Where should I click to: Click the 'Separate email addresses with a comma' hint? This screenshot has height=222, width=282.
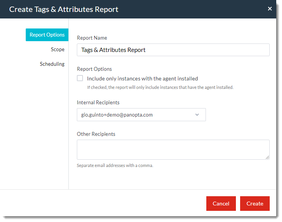click(x=115, y=165)
